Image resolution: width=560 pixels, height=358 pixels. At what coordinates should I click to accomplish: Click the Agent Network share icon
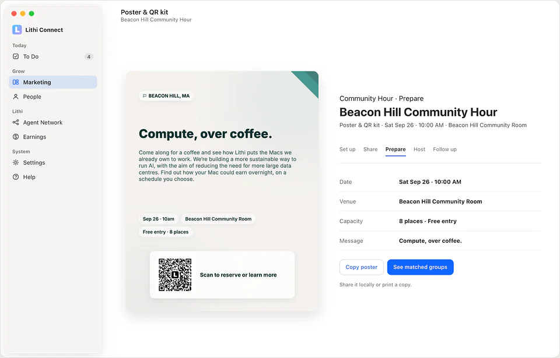[x=16, y=122]
